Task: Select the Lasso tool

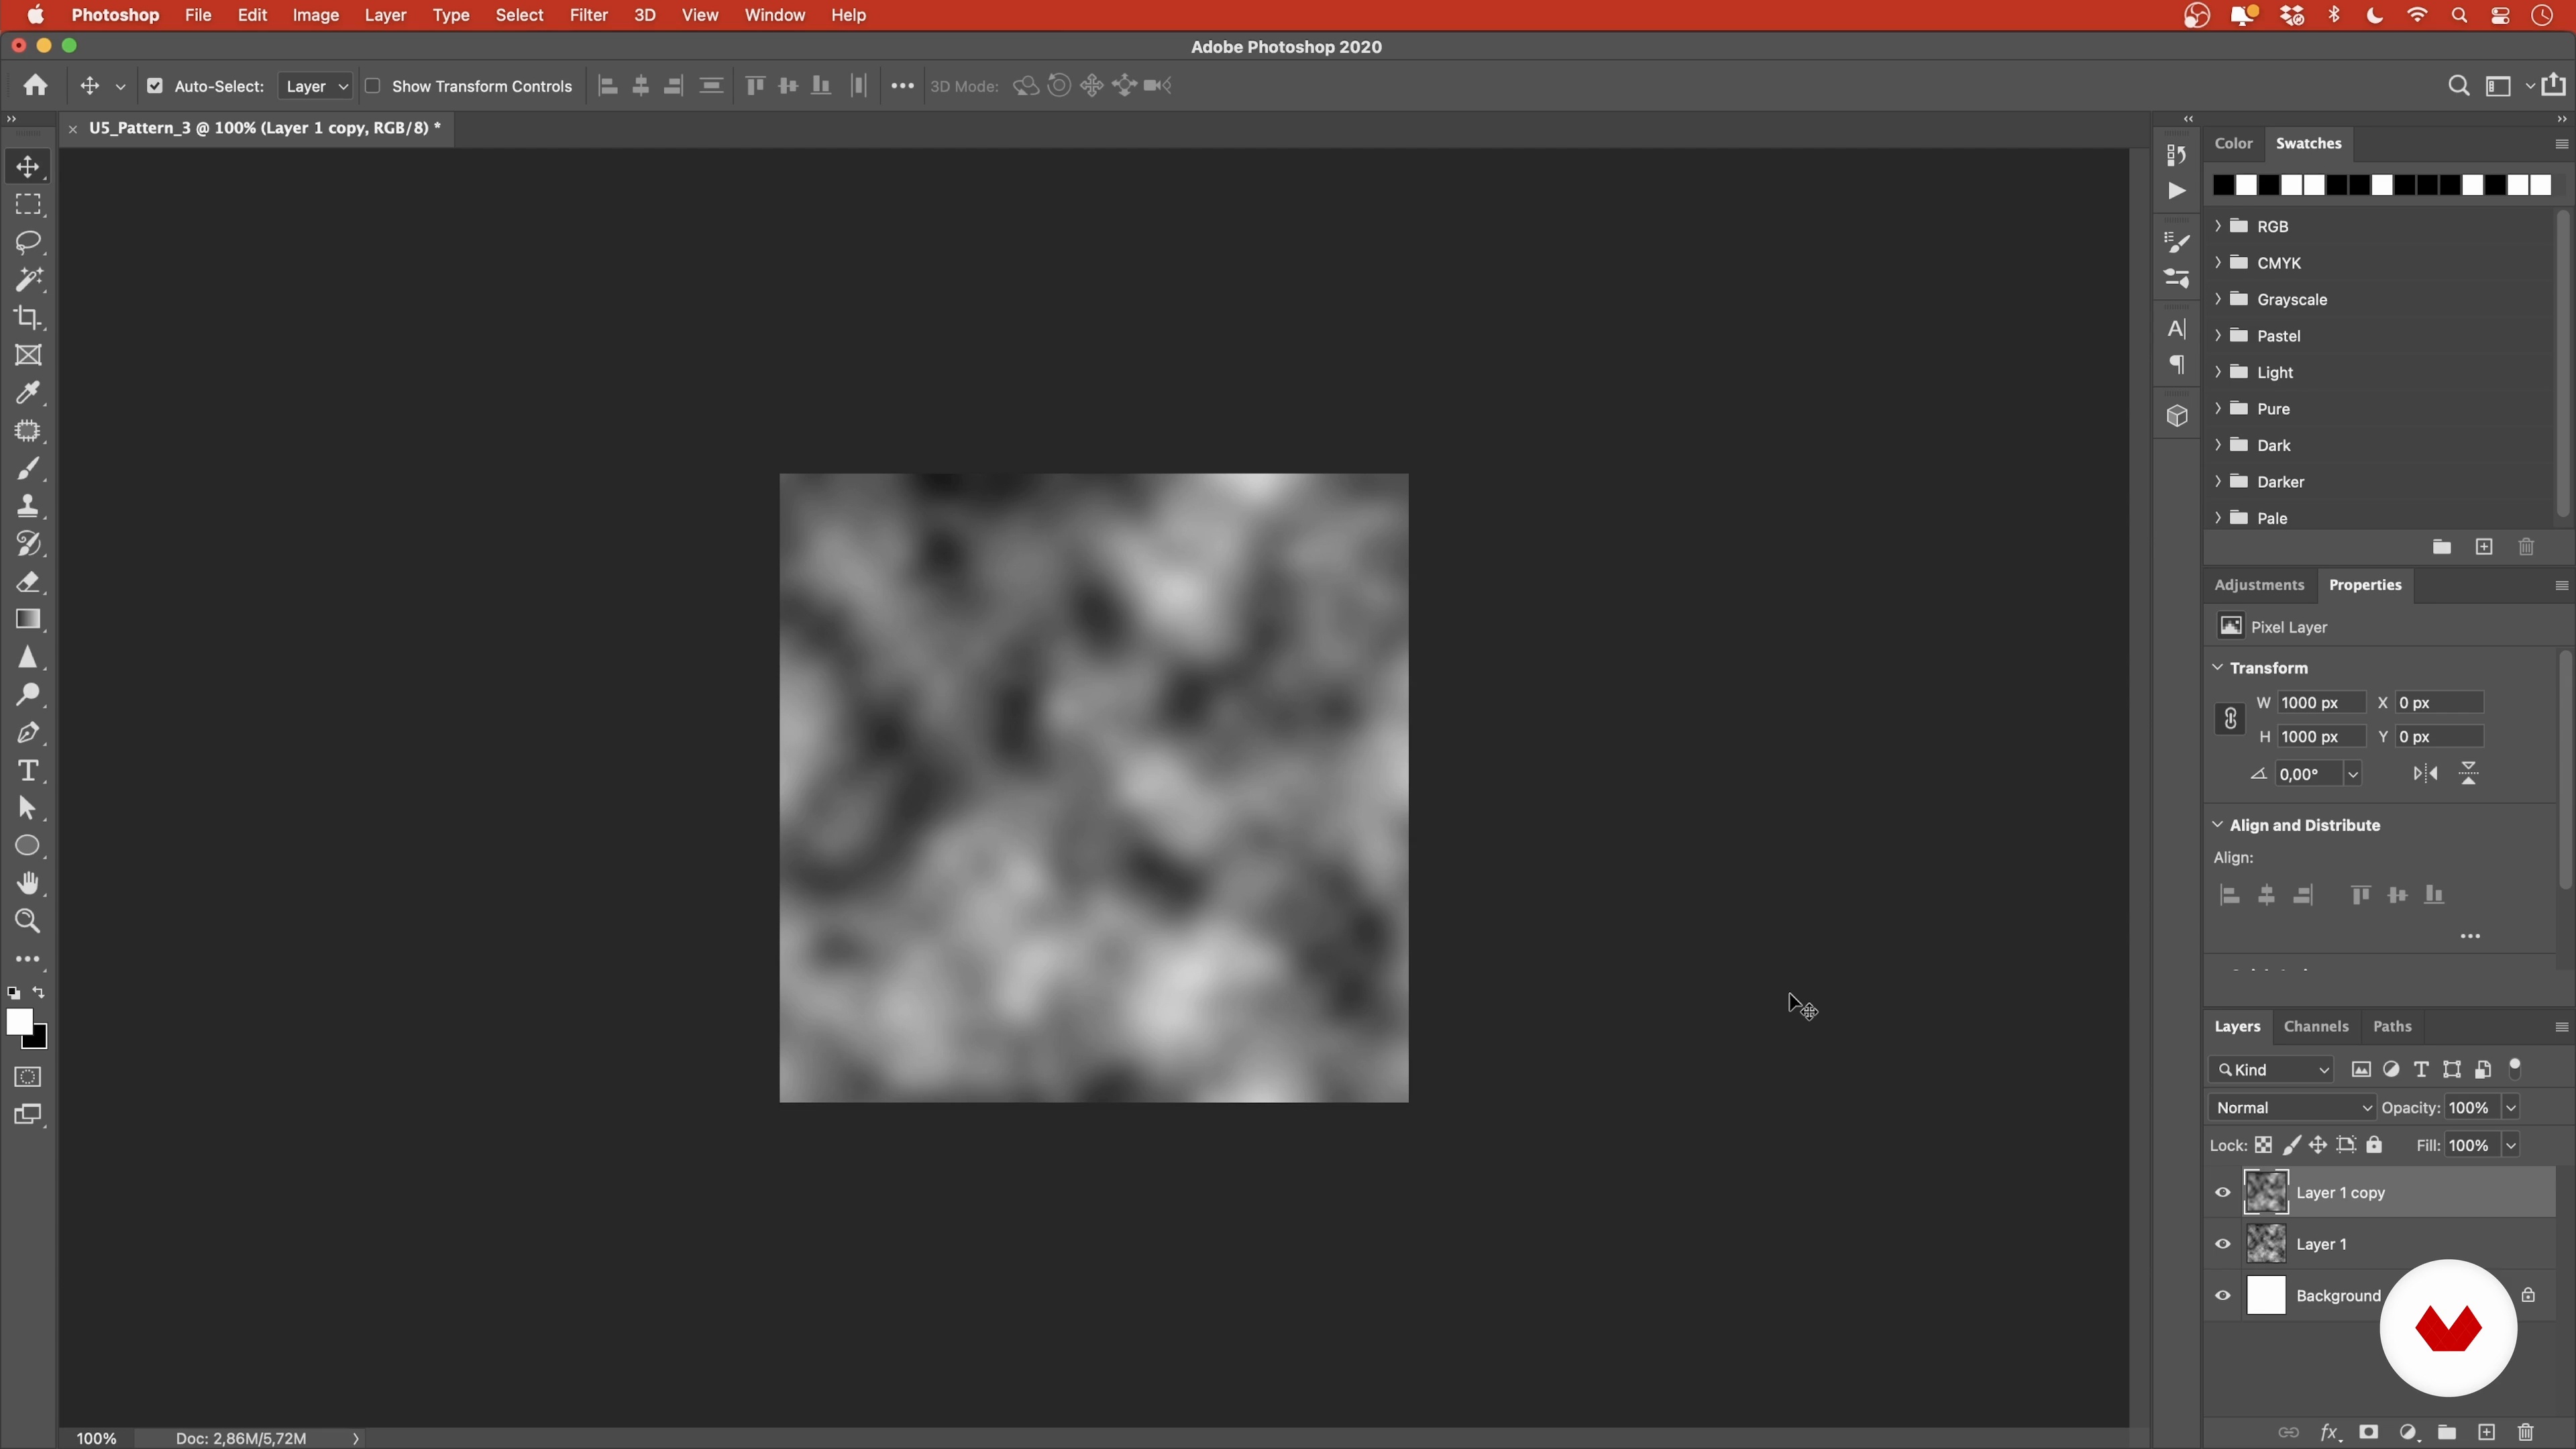Action: click(28, 242)
